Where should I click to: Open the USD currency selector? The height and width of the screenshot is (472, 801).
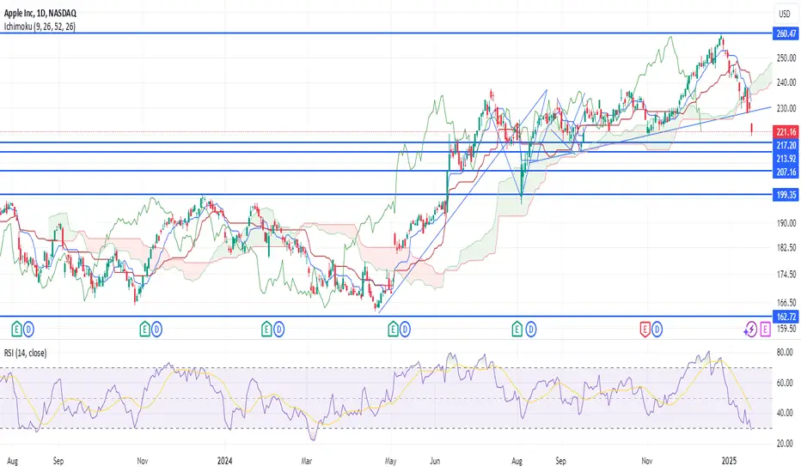tap(785, 14)
